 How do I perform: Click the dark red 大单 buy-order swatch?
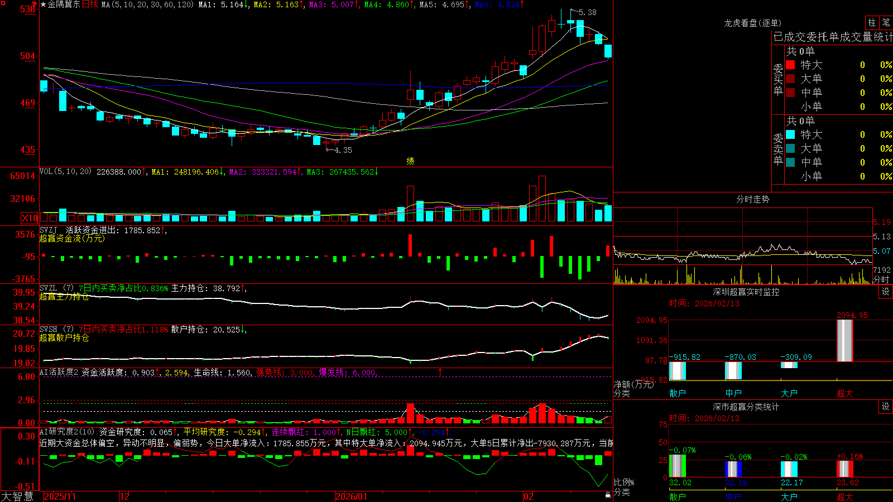click(790, 79)
